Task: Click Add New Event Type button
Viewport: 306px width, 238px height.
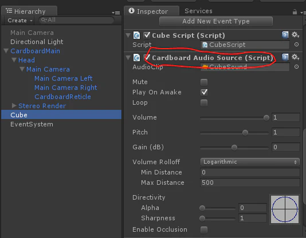Action: pos(216,21)
